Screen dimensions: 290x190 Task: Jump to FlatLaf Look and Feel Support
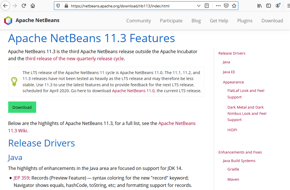[246, 94]
